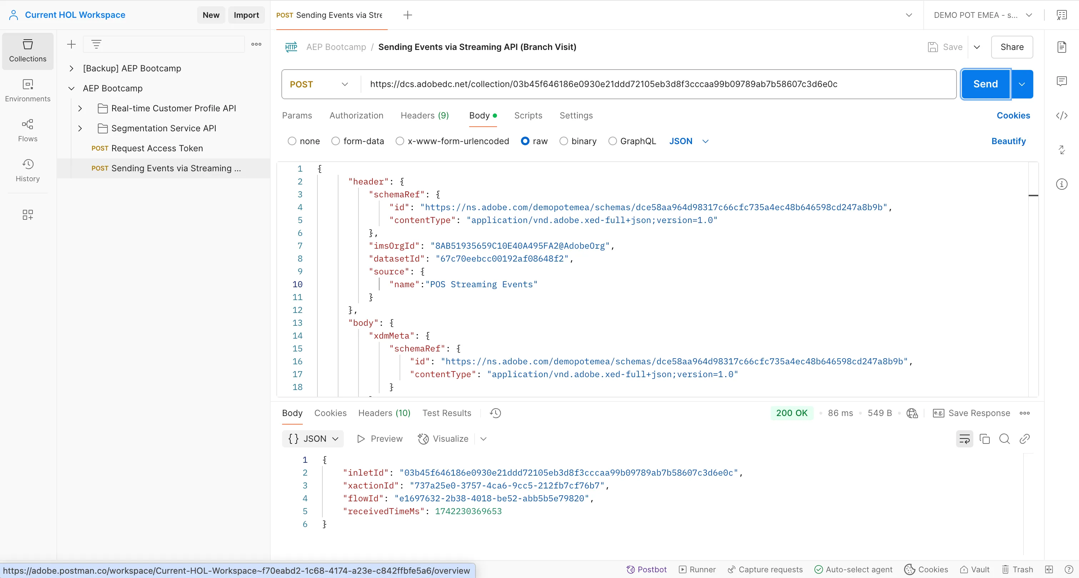Click the Share button

point(1012,47)
